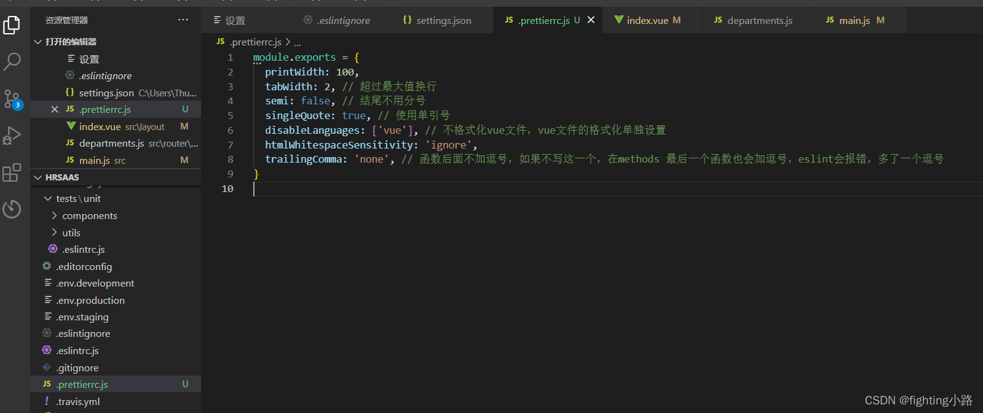Open root .eslintrc.js in project tree
This screenshot has width=983, height=413.
point(116,350)
